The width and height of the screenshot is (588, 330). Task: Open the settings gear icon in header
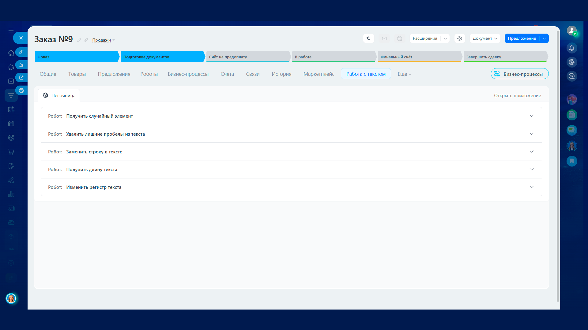459,38
